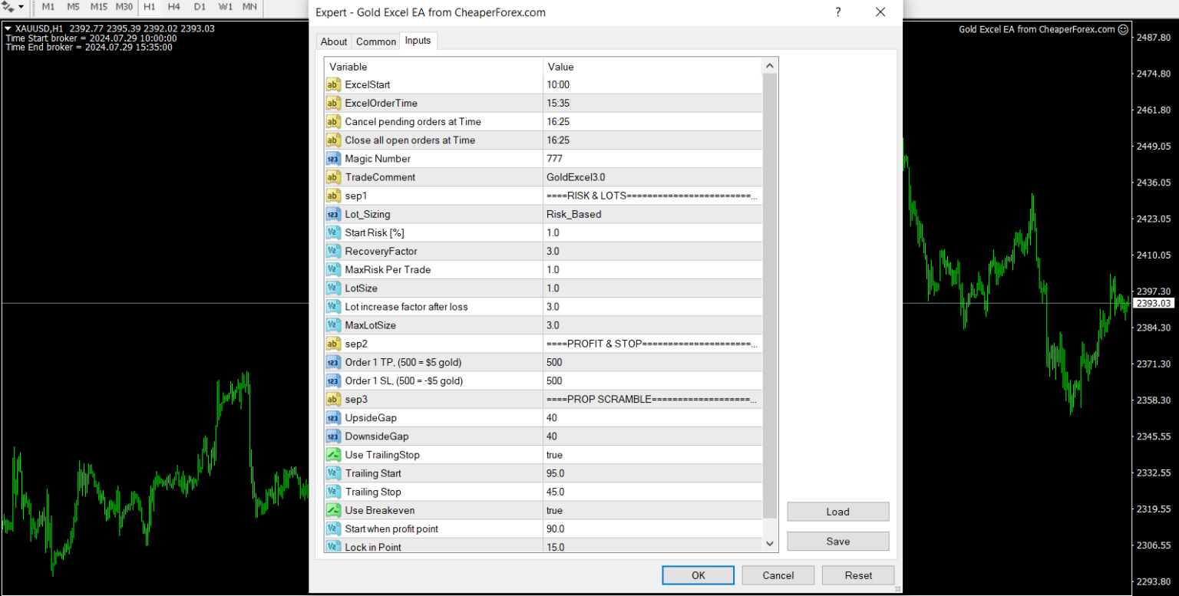Screen dimensions: 1179x596
Task: Select the M5 timeframe button
Action: tap(73, 7)
